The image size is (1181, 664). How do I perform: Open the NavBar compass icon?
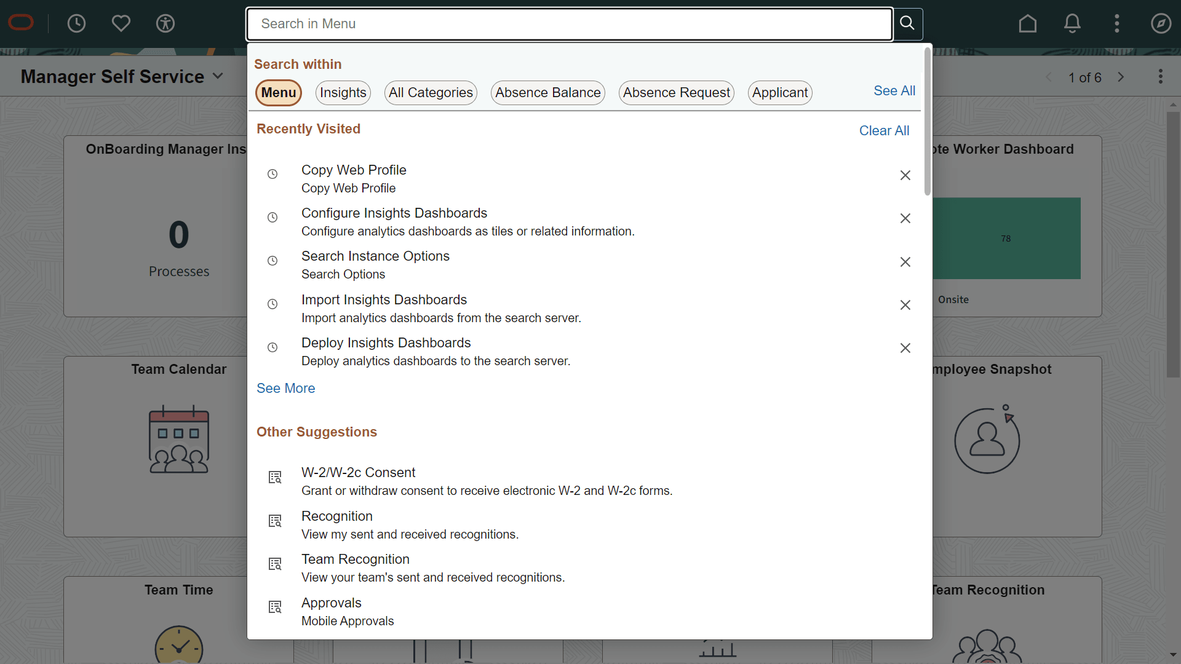1161,23
